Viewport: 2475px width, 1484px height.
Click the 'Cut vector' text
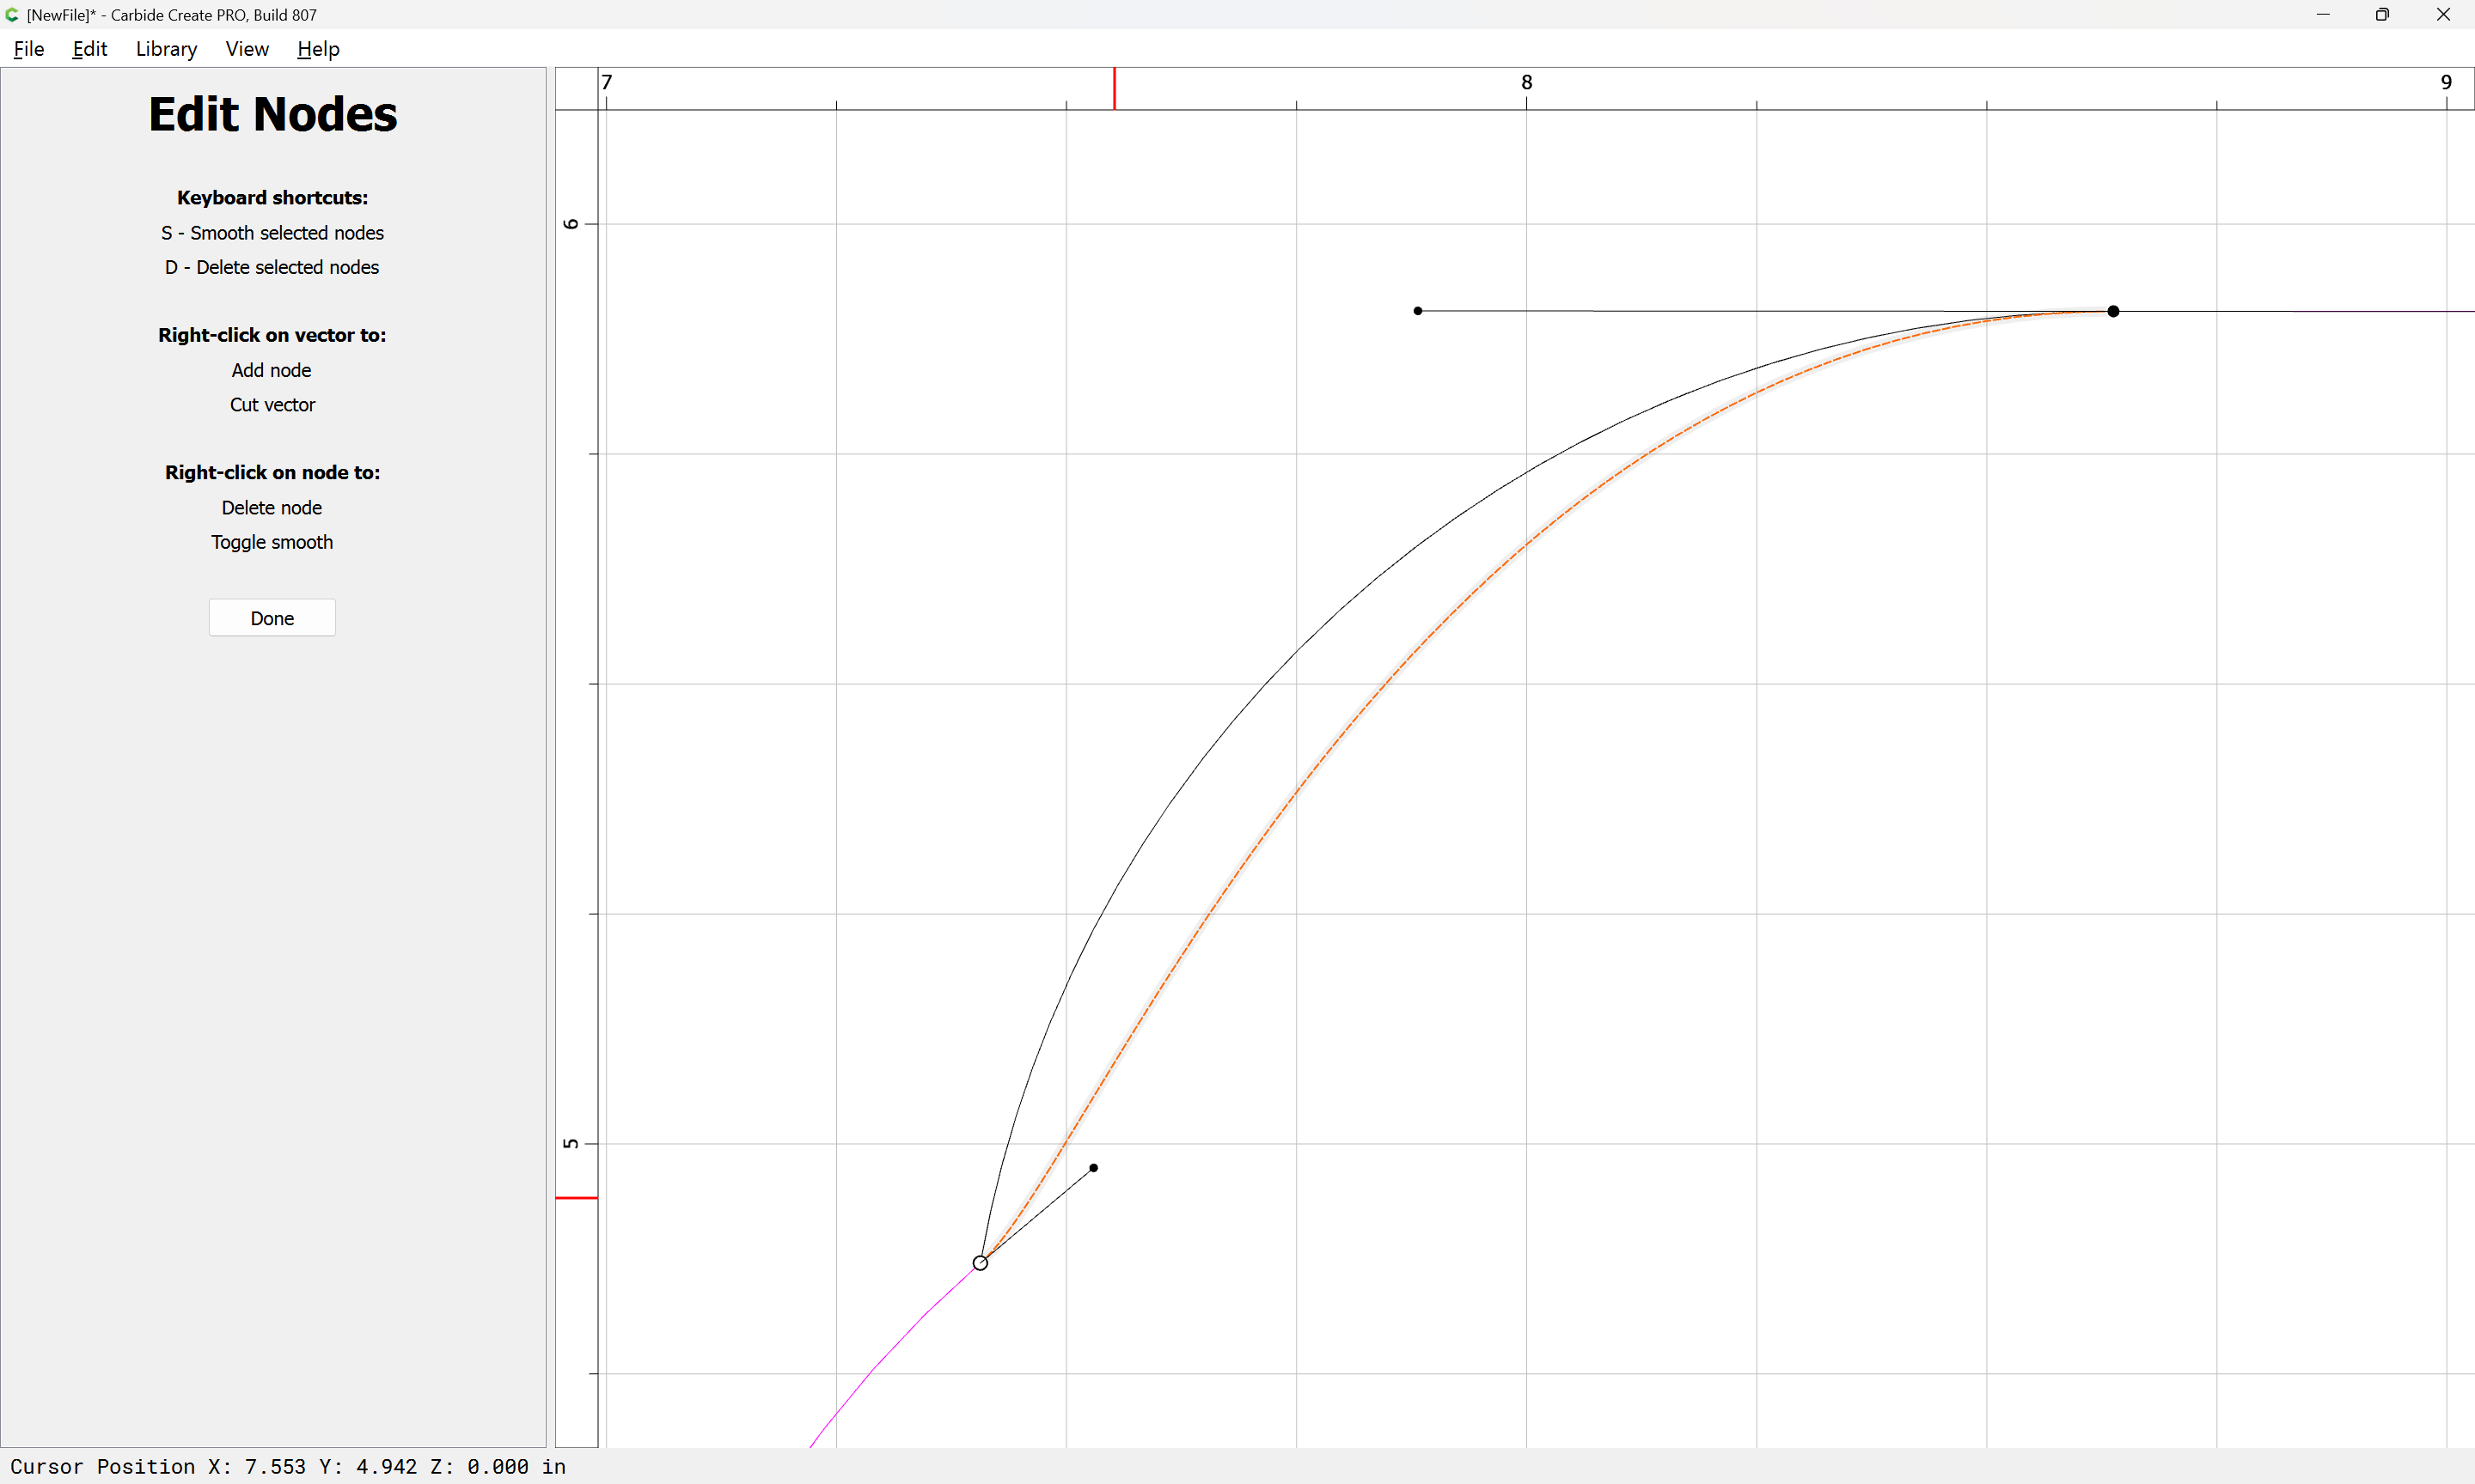tap(272, 405)
